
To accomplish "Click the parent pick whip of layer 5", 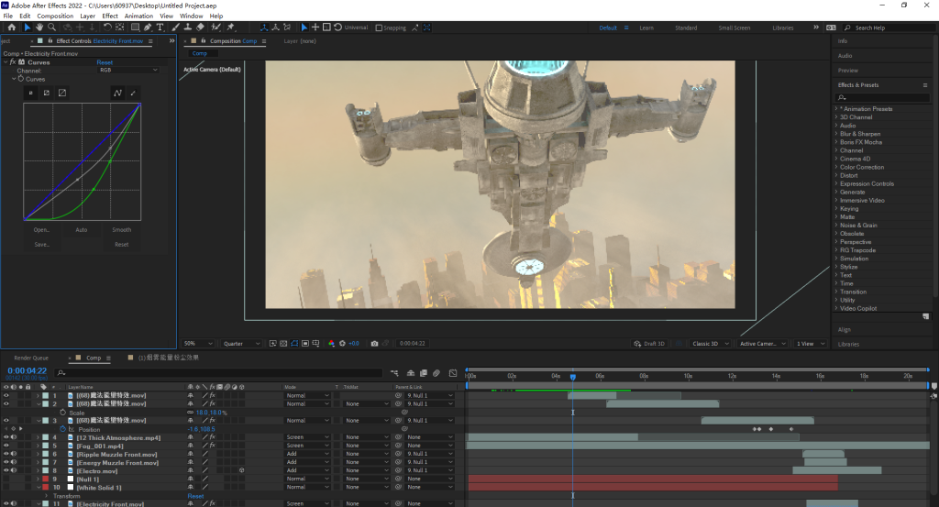I will pos(398,446).
